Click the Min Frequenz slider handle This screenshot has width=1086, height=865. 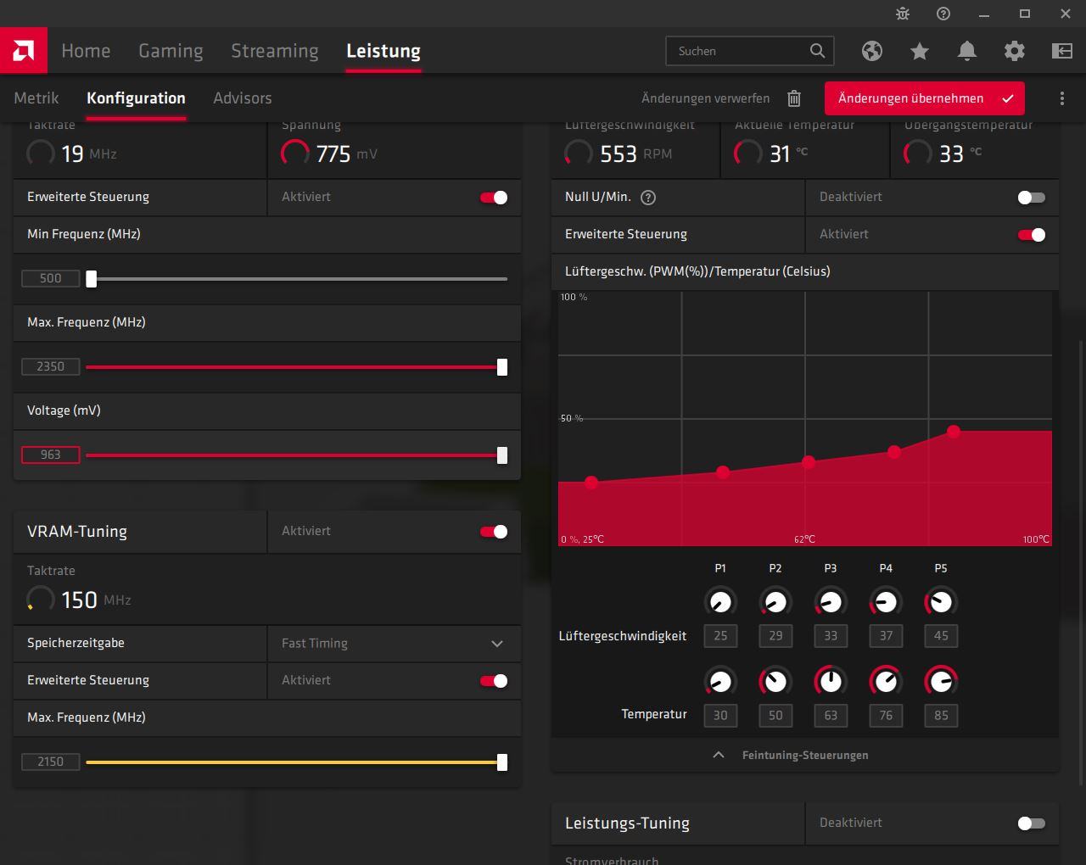(x=91, y=279)
